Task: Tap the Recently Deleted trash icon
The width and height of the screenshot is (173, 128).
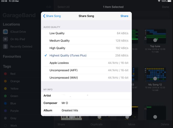Action: 5,47
